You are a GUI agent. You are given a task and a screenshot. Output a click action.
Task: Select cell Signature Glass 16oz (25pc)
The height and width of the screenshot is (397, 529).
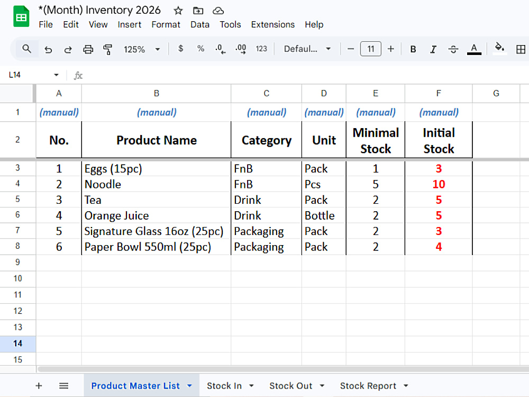156,231
